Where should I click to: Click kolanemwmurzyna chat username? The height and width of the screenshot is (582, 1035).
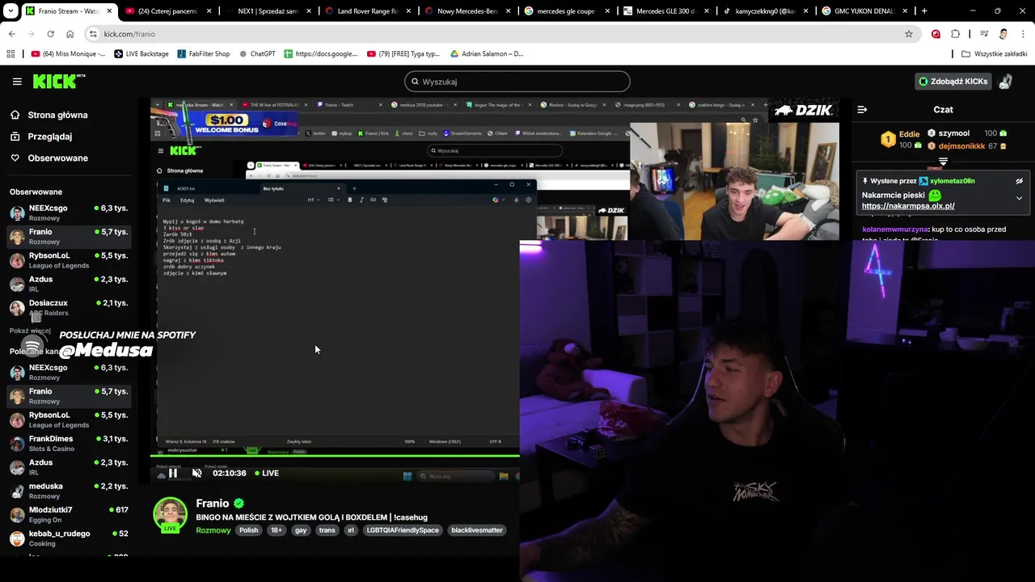tap(895, 230)
